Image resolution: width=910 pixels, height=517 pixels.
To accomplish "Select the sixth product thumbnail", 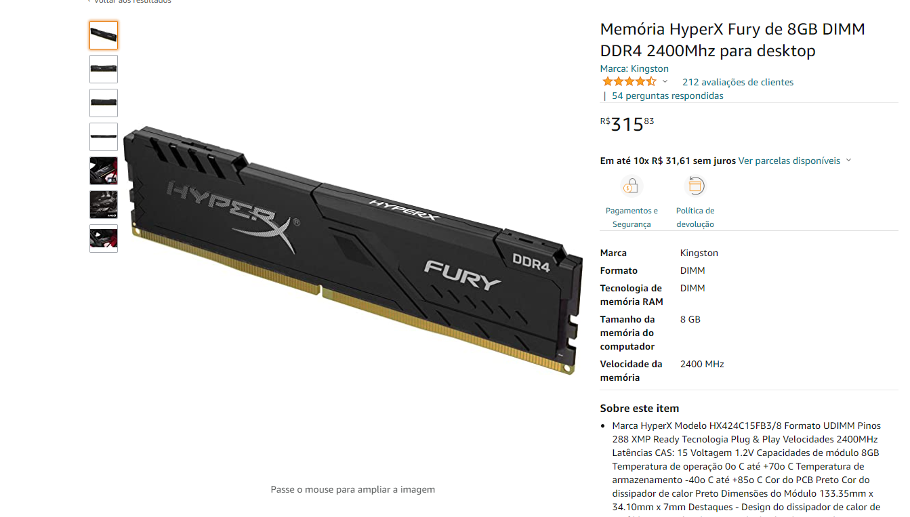I will tap(104, 205).
